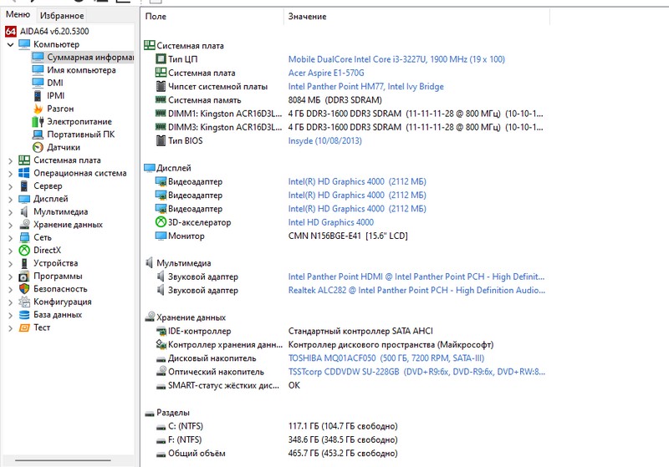The width and height of the screenshot is (669, 467).
Task: Expand the Системная плата tree node
Action: coord(9,160)
